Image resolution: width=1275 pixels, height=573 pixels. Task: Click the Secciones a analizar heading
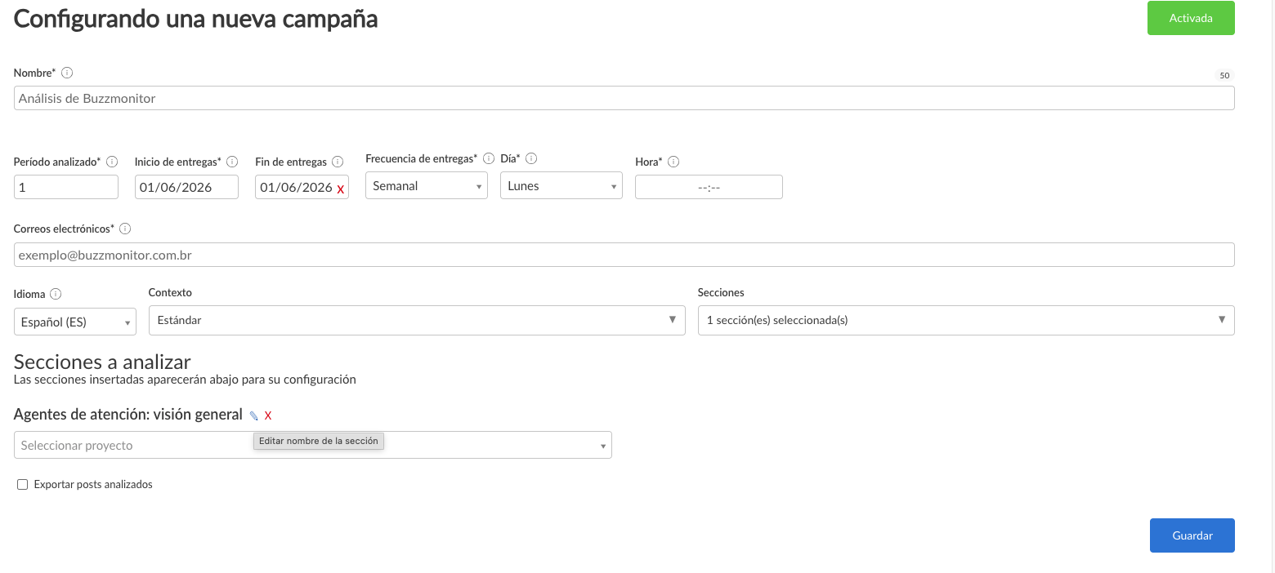pyautogui.click(x=102, y=362)
